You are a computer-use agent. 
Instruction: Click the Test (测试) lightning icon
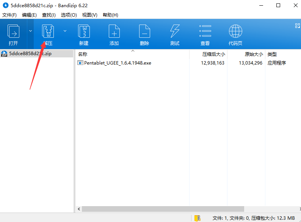point(175,31)
